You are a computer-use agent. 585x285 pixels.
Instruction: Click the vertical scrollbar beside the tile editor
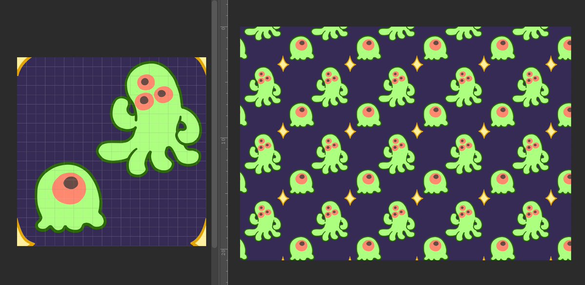coord(215,124)
